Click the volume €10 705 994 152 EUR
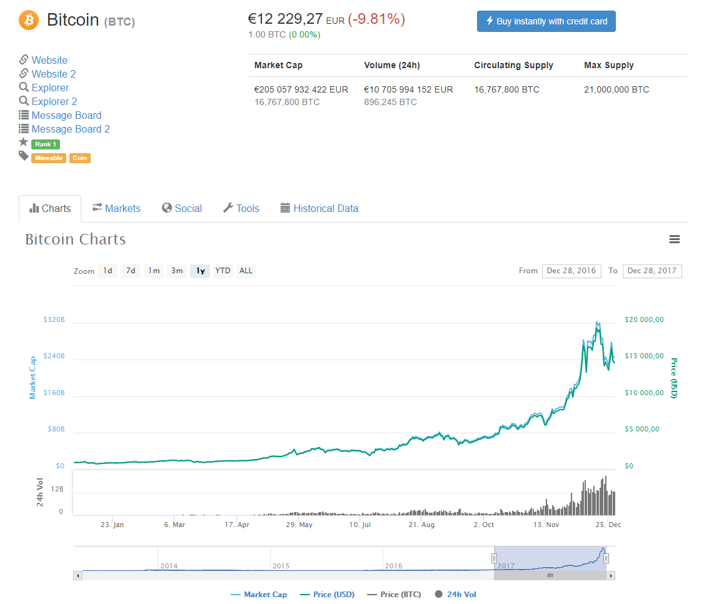This screenshot has width=719, height=604. point(408,89)
